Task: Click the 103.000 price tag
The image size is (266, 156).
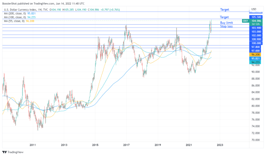Action: [256, 32]
